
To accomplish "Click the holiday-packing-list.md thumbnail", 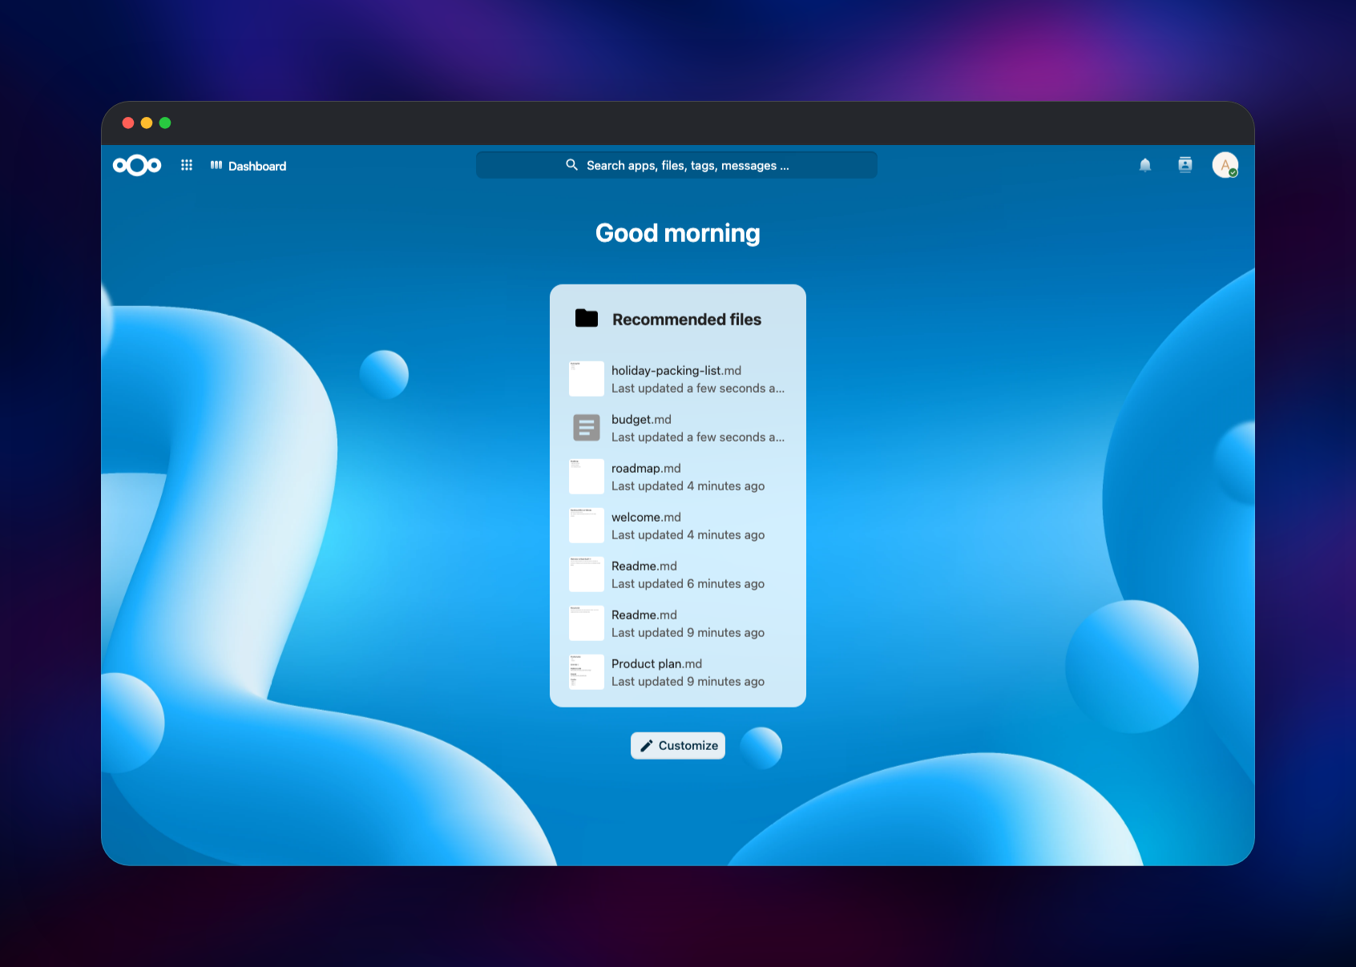I will [587, 379].
